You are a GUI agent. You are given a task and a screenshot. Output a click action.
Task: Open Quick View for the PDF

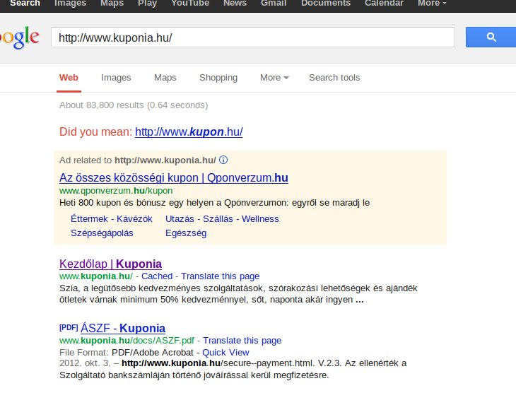click(x=225, y=353)
